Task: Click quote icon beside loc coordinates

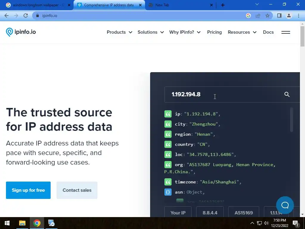Action: pyautogui.click(x=168, y=154)
